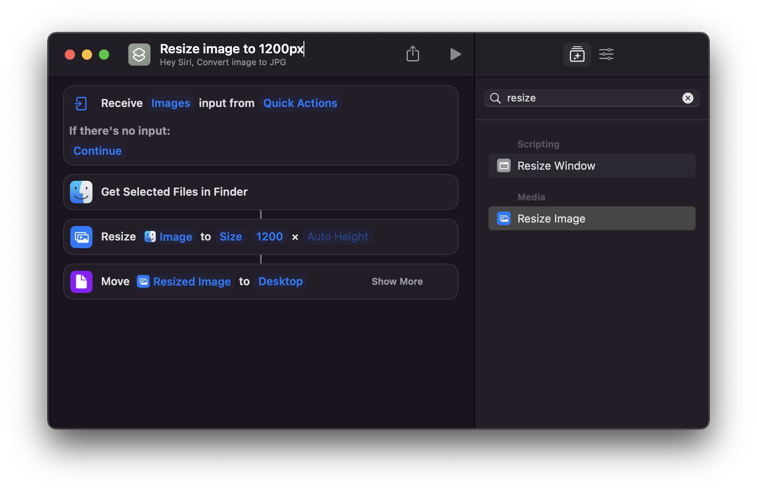
Task: Open the Action Library panel icon
Action: tap(577, 55)
